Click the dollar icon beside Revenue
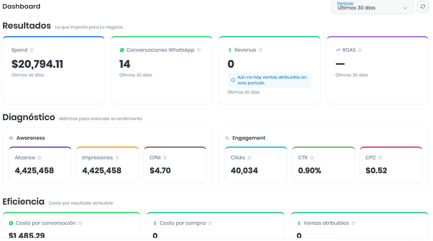 (230, 50)
